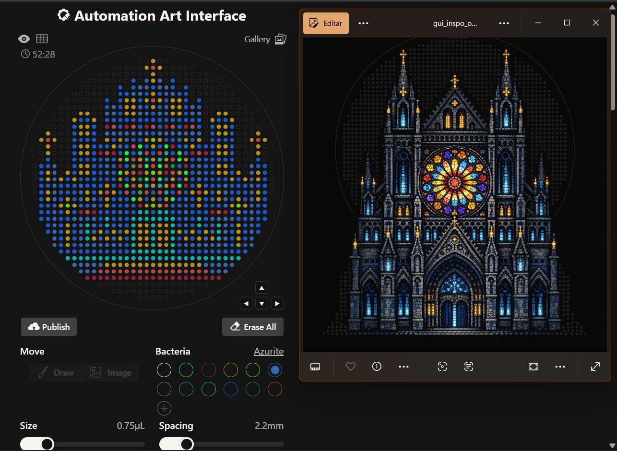Click the up arrow move button
This screenshot has width=617, height=451.
[261, 288]
